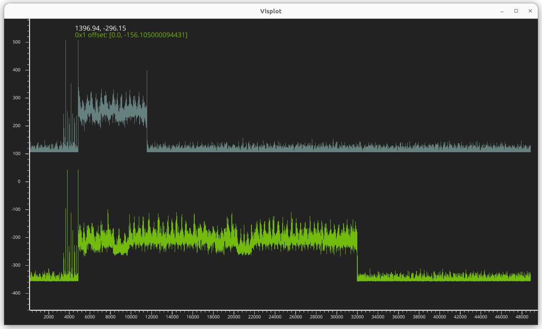Click the cursor coordinates readout 1396.94, -296.15

click(x=100, y=28)
